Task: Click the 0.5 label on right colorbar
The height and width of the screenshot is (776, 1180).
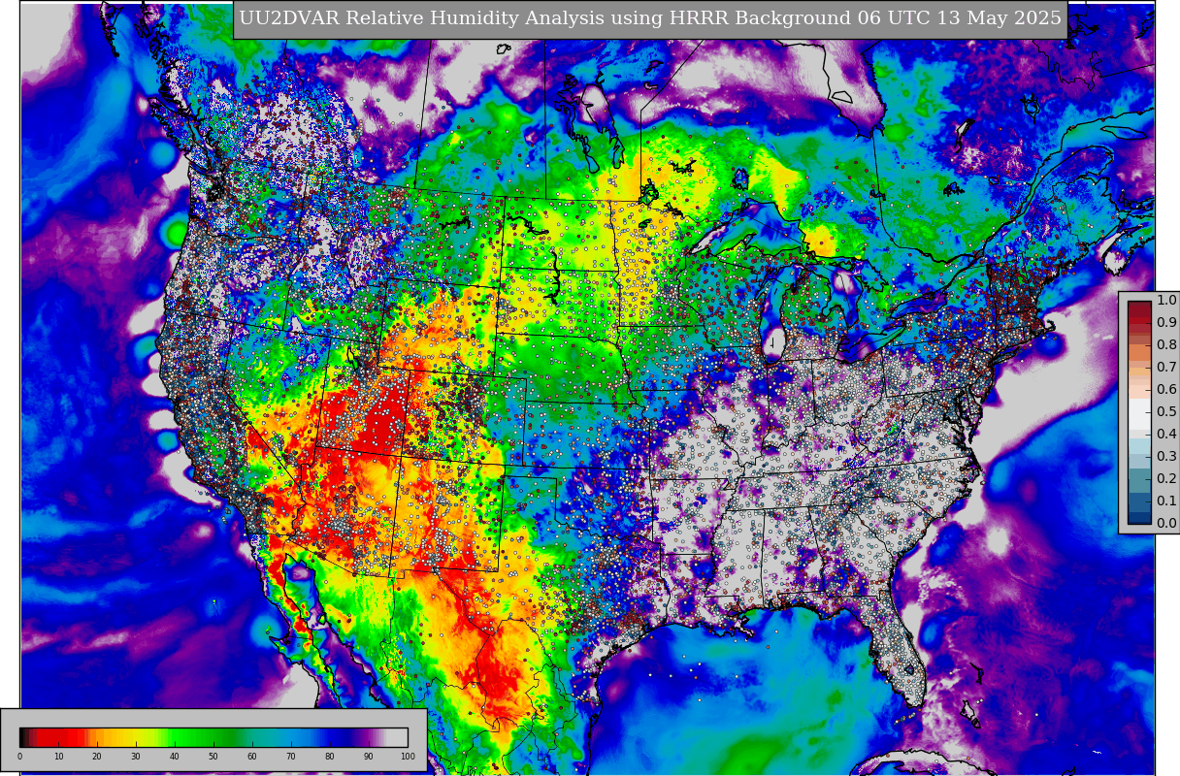Action: point(1166,412)
